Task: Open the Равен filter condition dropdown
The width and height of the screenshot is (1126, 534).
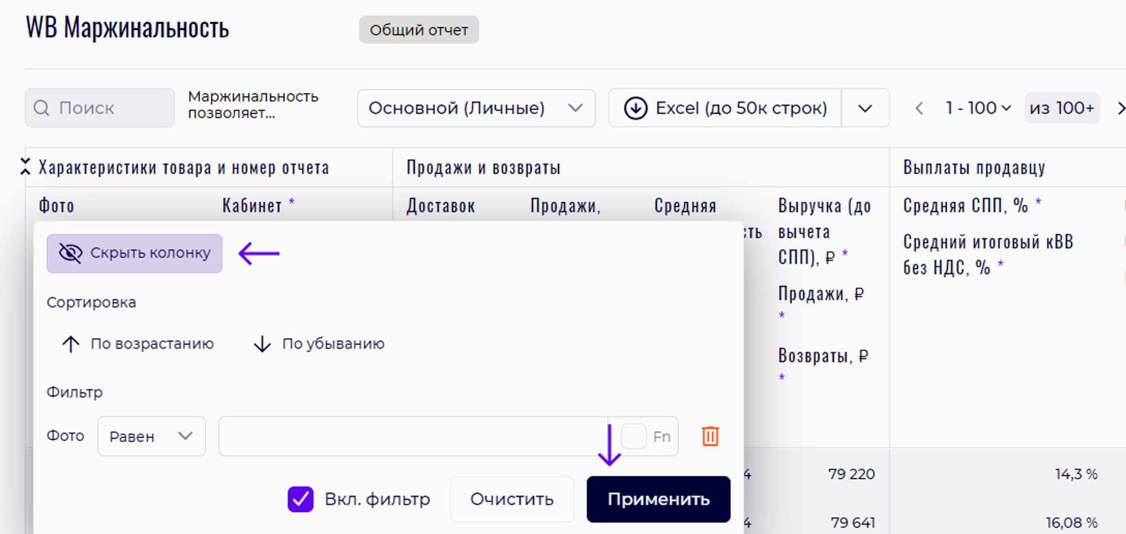Action: coord(151,437)
